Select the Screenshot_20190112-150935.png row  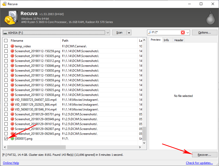[x=73, y=90]
